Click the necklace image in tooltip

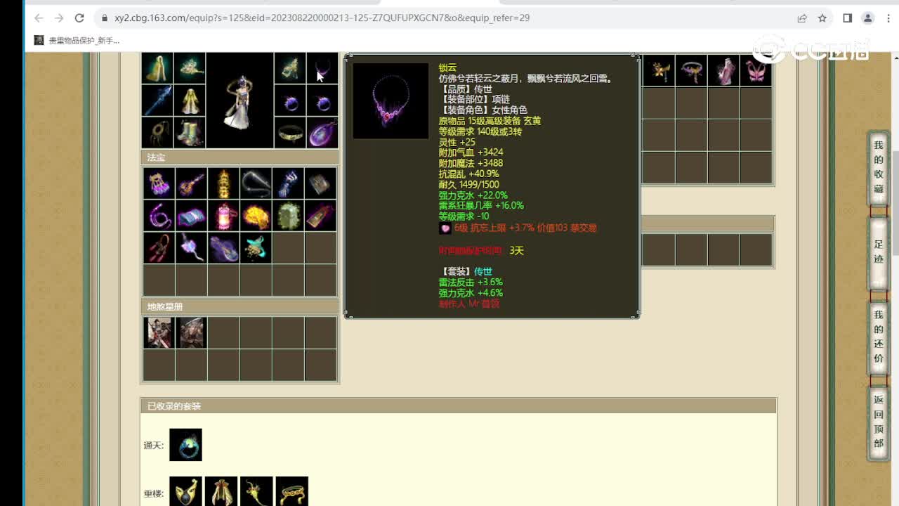click(391, 100)
